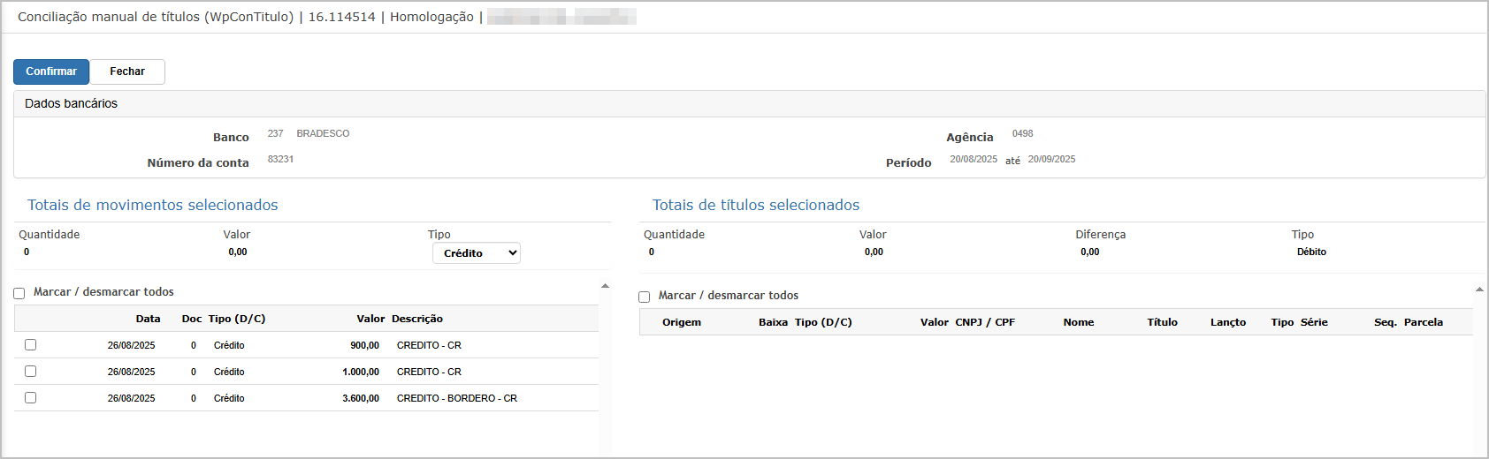The width and height of the screenshot is (1489, 459).
Task: Click the Baixa column header
Action: [x=773, y=322]
